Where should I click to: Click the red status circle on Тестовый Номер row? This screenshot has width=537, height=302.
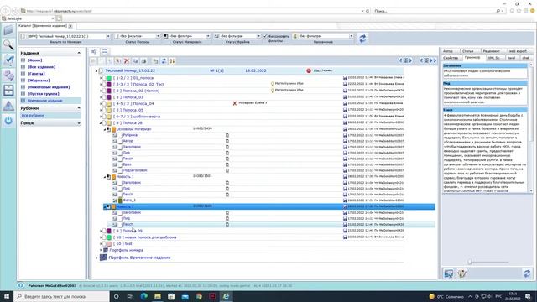[309, 70]
